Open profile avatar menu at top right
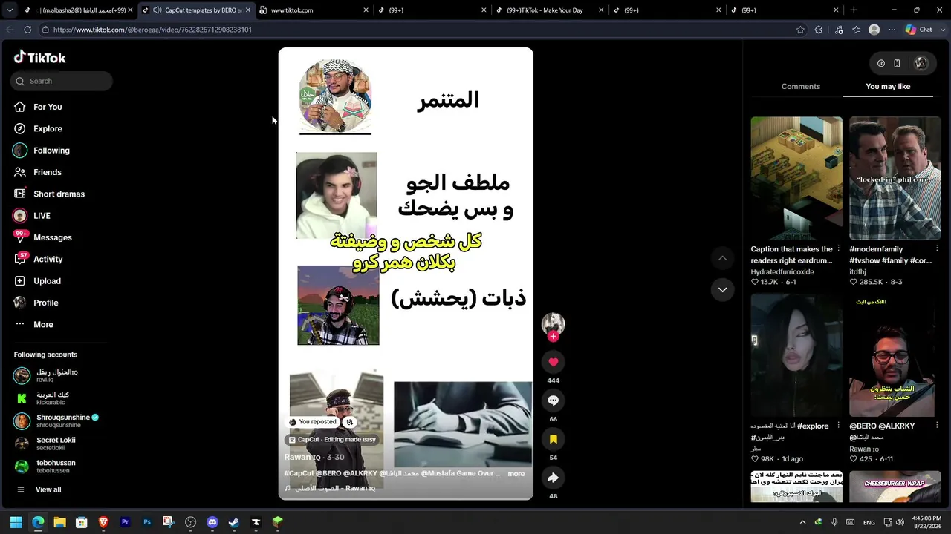951x534 pixels. click(921, 63)
